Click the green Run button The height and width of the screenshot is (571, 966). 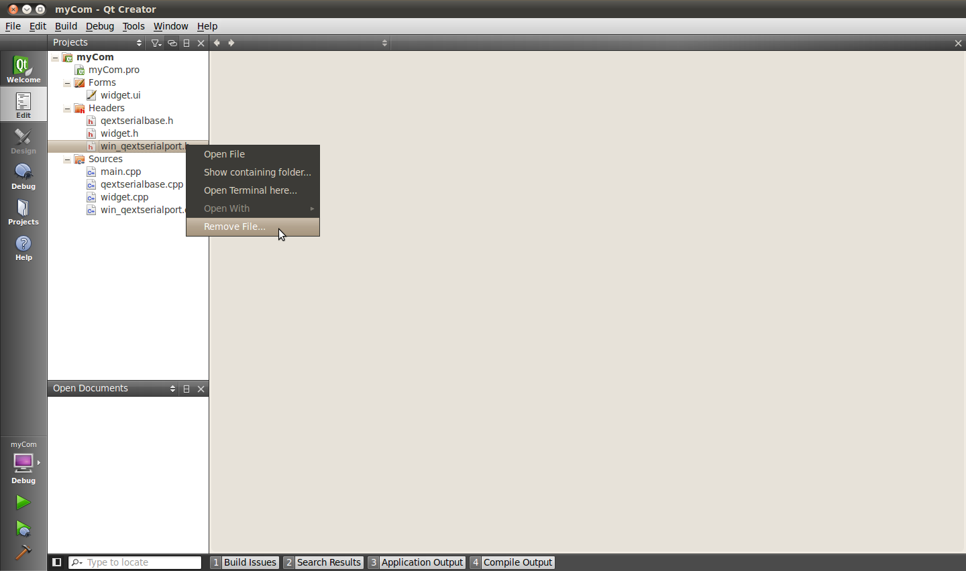point(23,502)
